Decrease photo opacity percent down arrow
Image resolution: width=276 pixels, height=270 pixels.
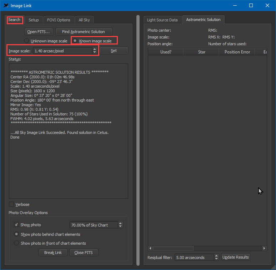120,226
